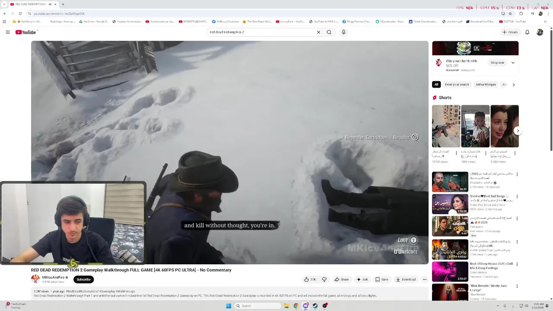The width and height of the screenshot is (553, 311).
Task: Open the Short with 157M views
Action: click(x=446, y=126)
